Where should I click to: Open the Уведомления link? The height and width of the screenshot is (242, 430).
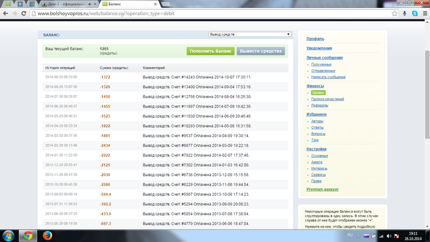pyautogui.click(x=319, y=48)
